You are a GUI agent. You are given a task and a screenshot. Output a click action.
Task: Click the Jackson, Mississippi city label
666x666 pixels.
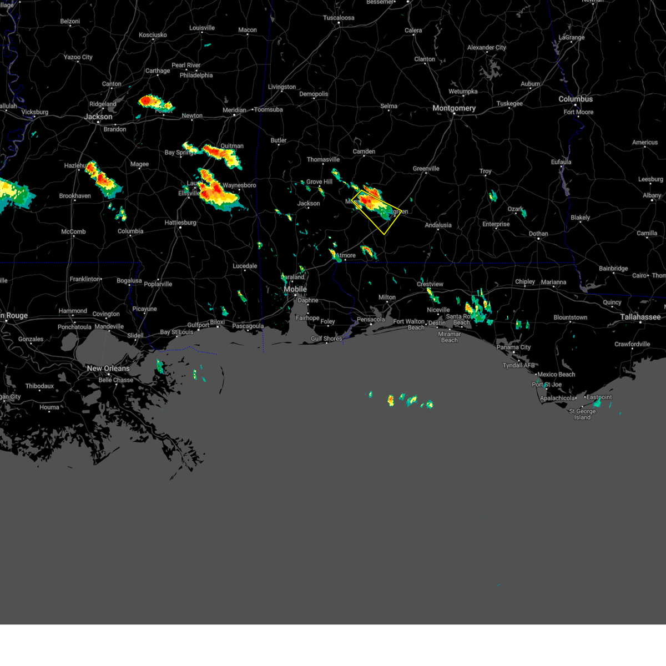click(98, 117)
